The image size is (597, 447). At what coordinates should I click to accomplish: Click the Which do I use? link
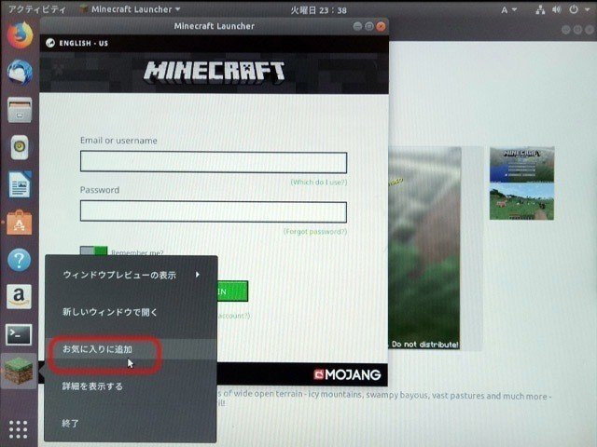[x=319, y=183]
